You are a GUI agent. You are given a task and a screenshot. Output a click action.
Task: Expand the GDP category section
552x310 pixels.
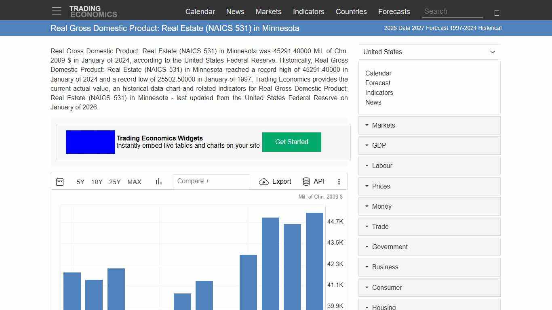[x=379, y=145]
